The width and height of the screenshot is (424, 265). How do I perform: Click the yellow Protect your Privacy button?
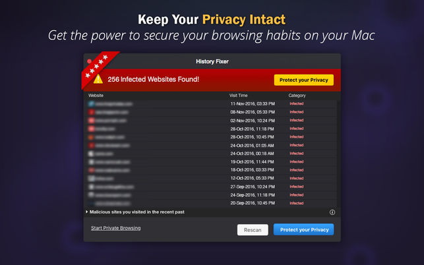coord(304,80)
